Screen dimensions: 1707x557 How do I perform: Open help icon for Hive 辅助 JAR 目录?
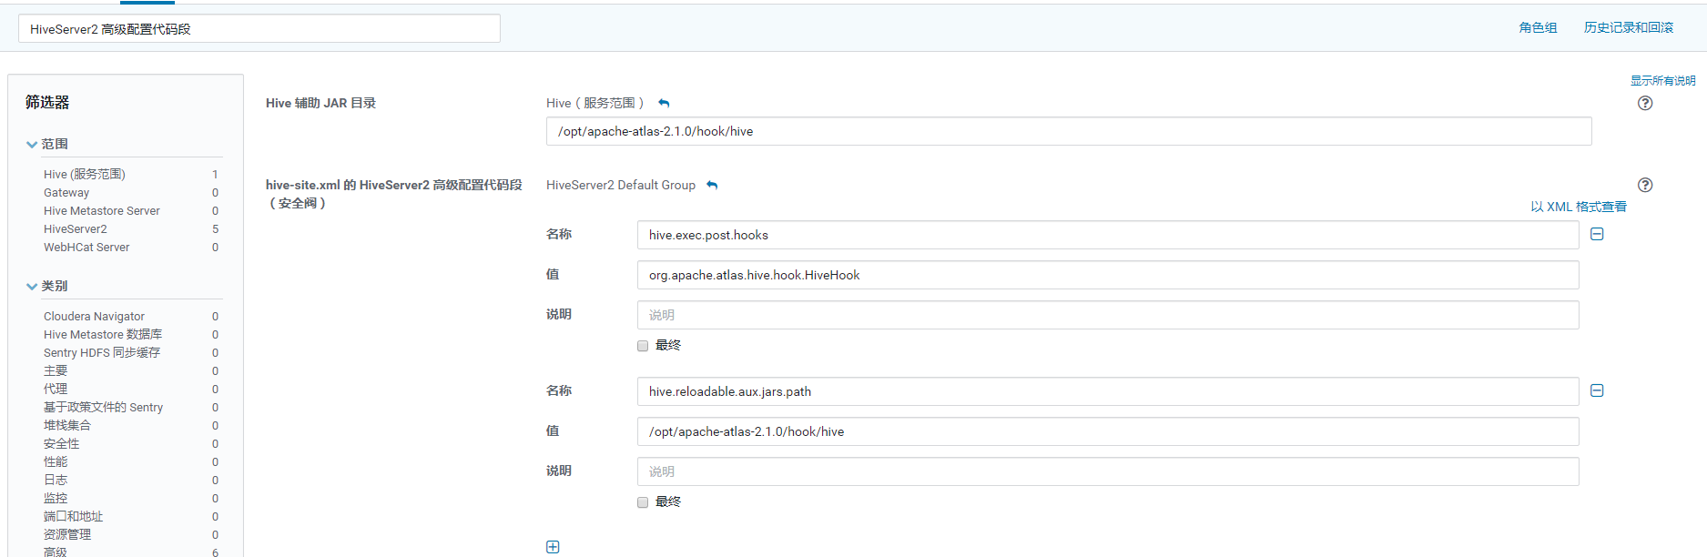pos(1645,103)
